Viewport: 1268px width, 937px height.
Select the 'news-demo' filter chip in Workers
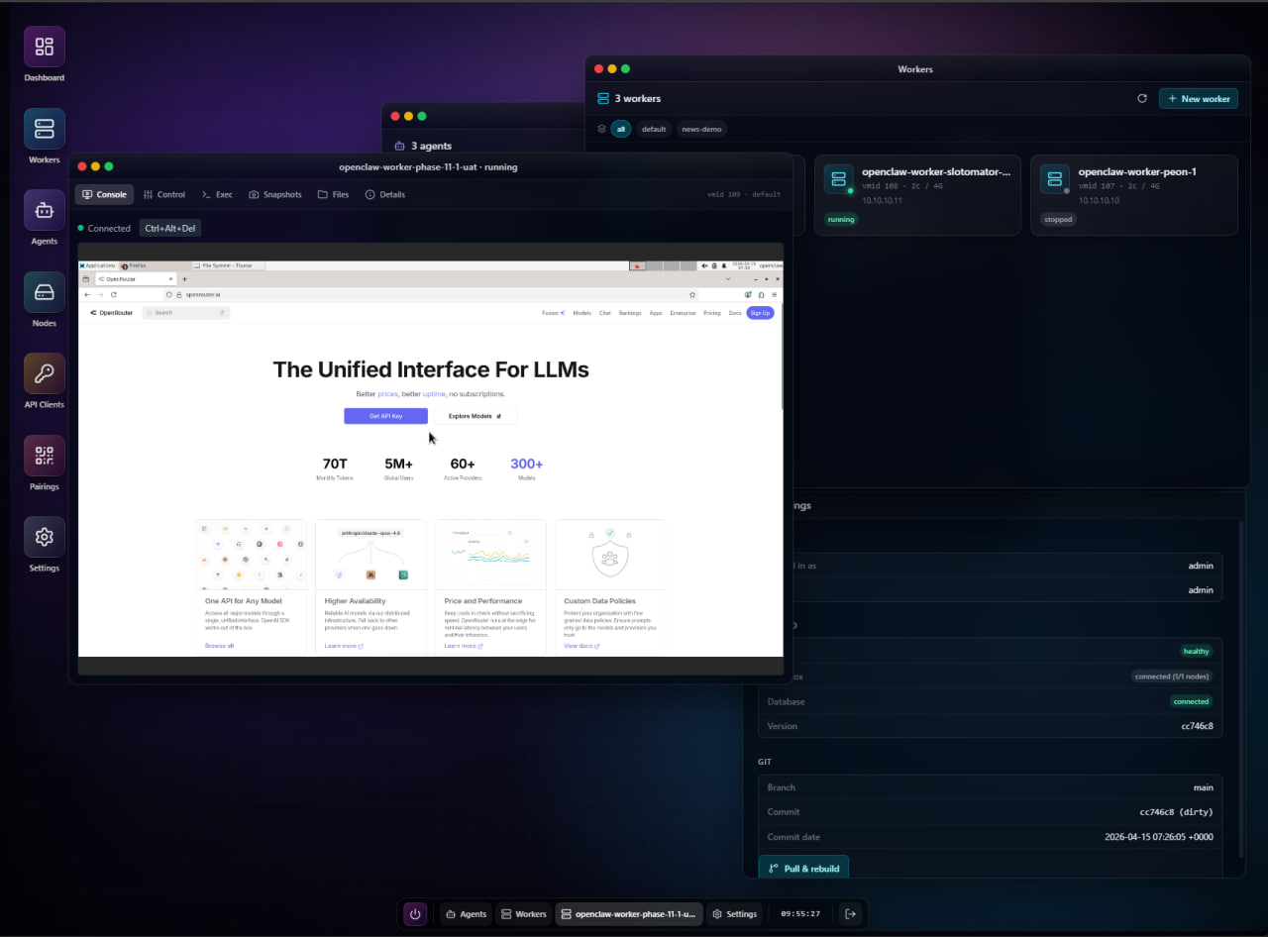click(x=701, y=129)
